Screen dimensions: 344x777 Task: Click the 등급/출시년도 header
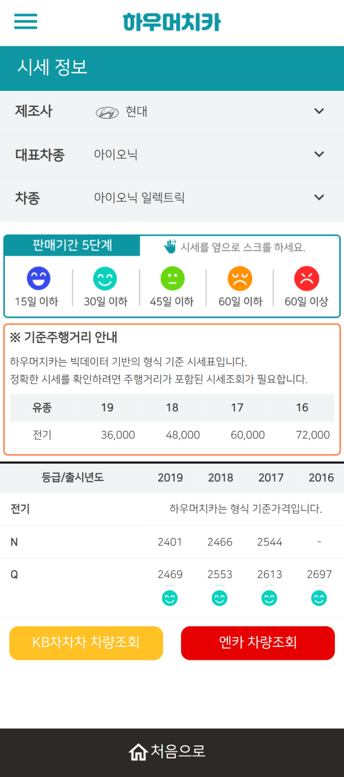pyautogui.click(x=73, y=478)
